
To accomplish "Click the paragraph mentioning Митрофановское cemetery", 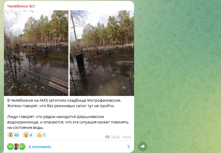I will (64, 103).
